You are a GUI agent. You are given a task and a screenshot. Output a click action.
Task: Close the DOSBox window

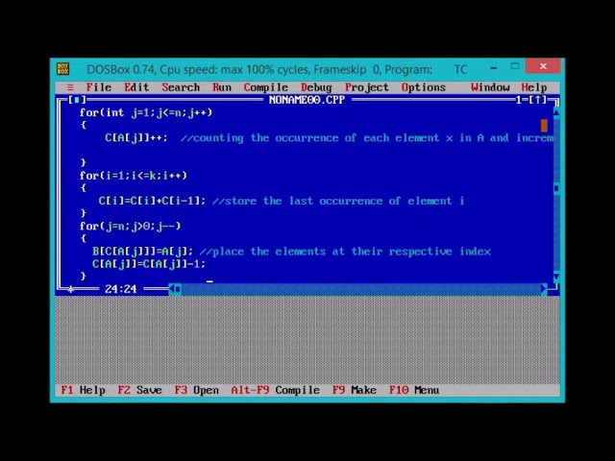pos(543,66)
